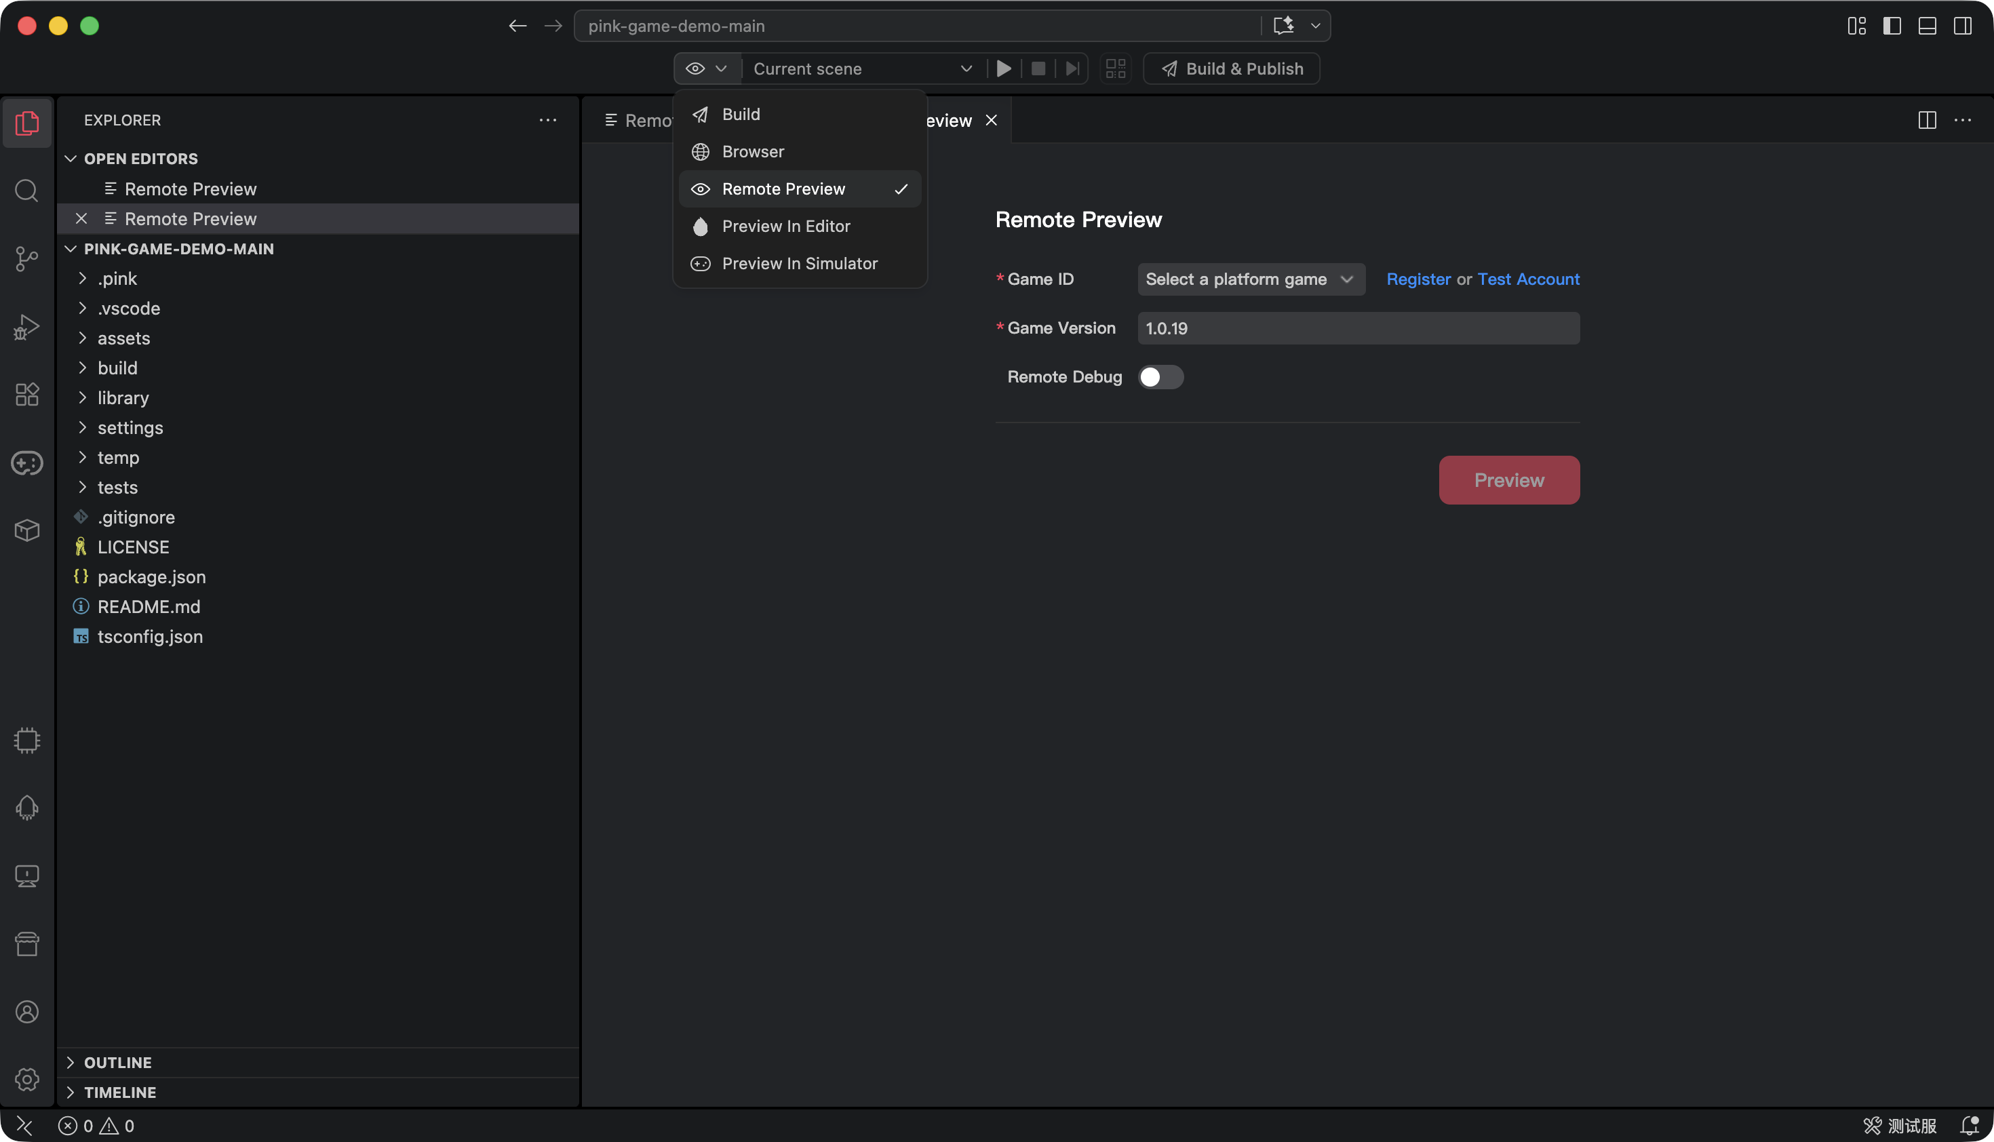Open the chip icon panel in activity bar
Image resolution: width=1994 pixels, height=1142 pixels.
(26, 741)
